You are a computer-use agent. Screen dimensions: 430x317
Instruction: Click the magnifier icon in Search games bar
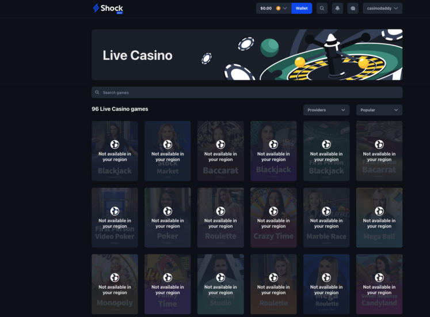pyautogui.click(x=97, y=92)
